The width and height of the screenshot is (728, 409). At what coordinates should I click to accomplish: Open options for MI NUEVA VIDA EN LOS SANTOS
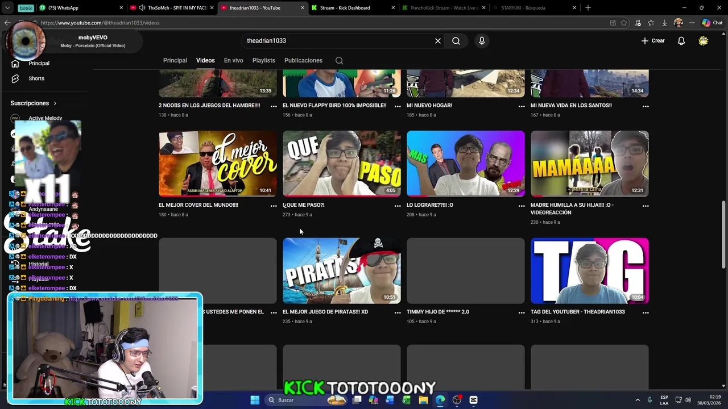(x=646, y=106)
